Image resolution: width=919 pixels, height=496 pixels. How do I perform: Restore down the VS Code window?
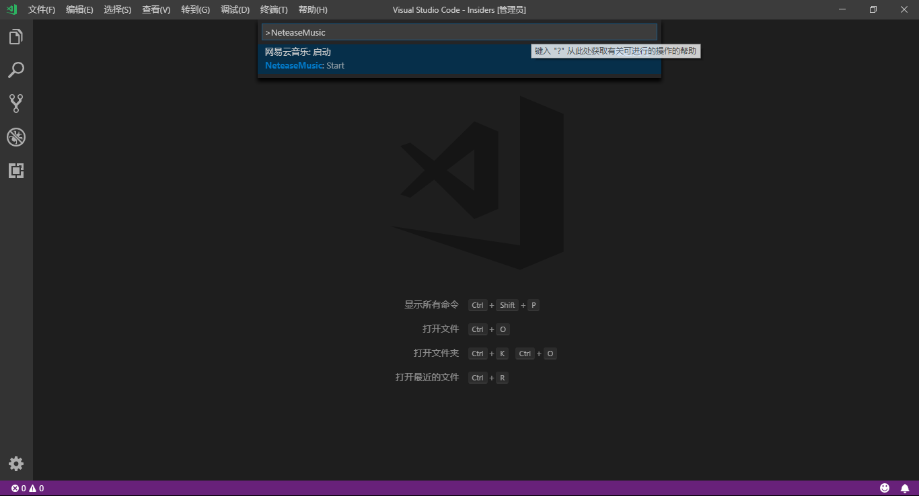coord(873,9)
